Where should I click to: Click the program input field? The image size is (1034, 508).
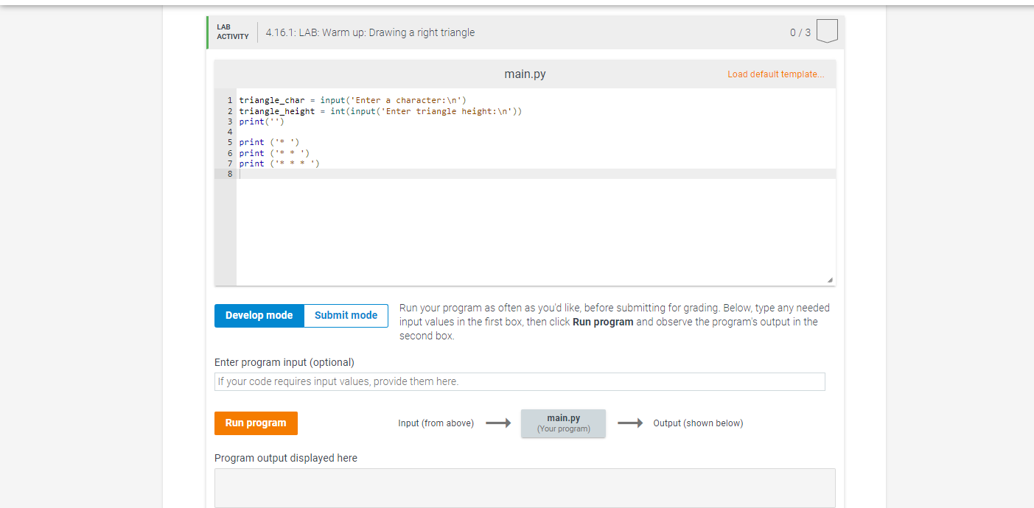[520, 381]
